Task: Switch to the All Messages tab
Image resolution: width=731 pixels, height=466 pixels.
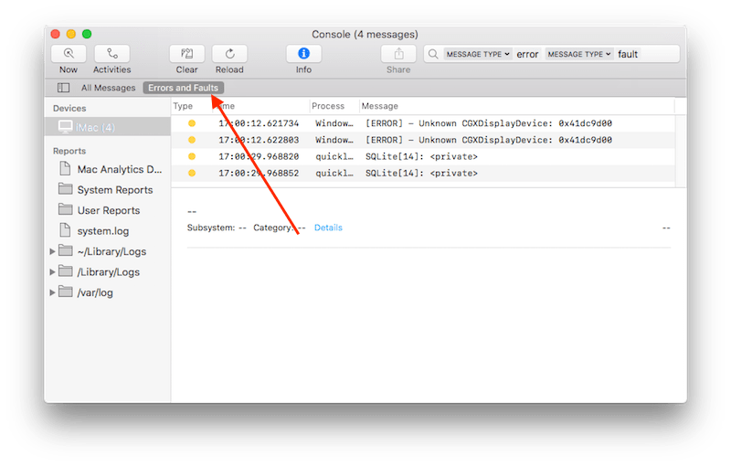Action: point(108,88)
